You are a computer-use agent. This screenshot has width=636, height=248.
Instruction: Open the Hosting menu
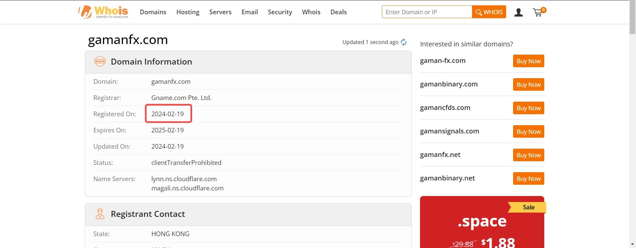(x=188, y=12)
